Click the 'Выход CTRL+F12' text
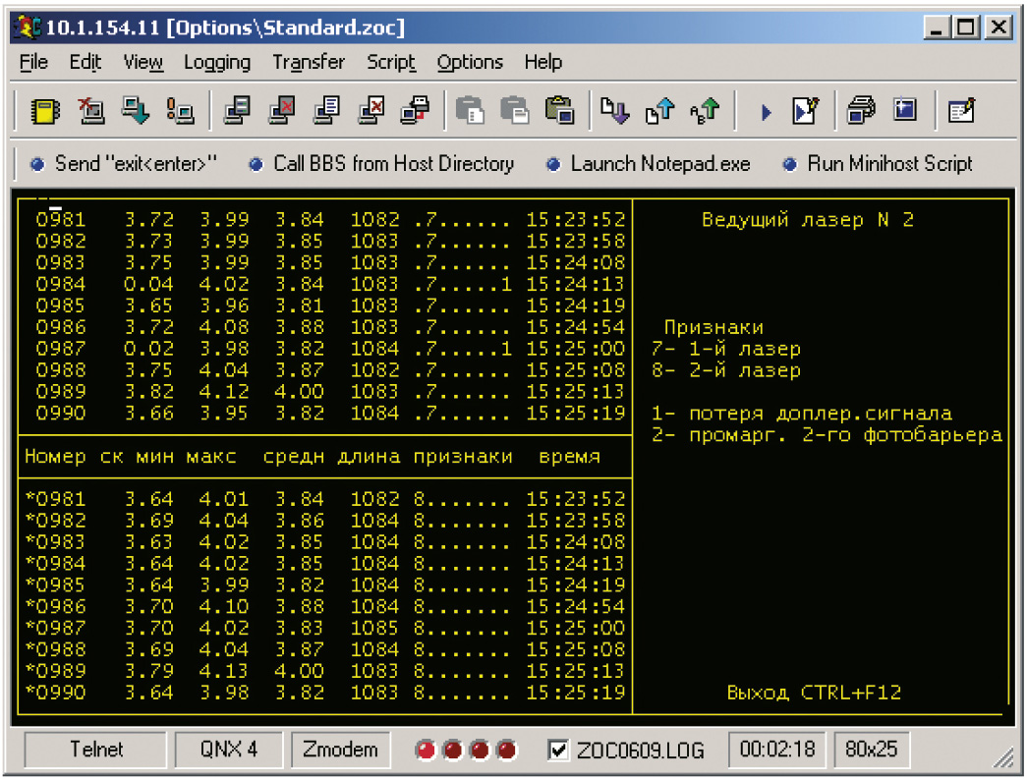 coord(814,693)
